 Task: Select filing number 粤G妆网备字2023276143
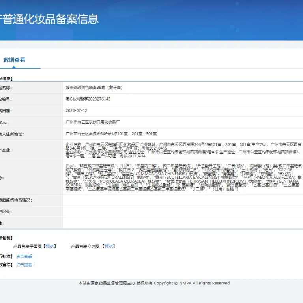point(88,99)
